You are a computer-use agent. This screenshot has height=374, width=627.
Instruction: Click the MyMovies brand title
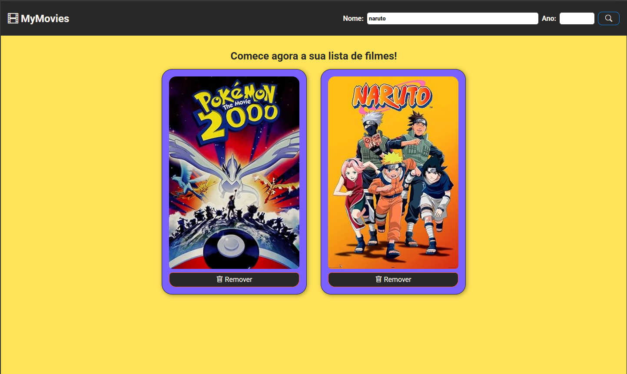[x=45, y=19]
